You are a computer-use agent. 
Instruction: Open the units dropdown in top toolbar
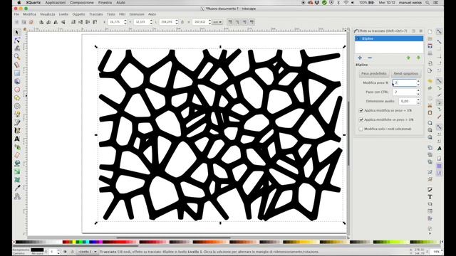(217, 22)
